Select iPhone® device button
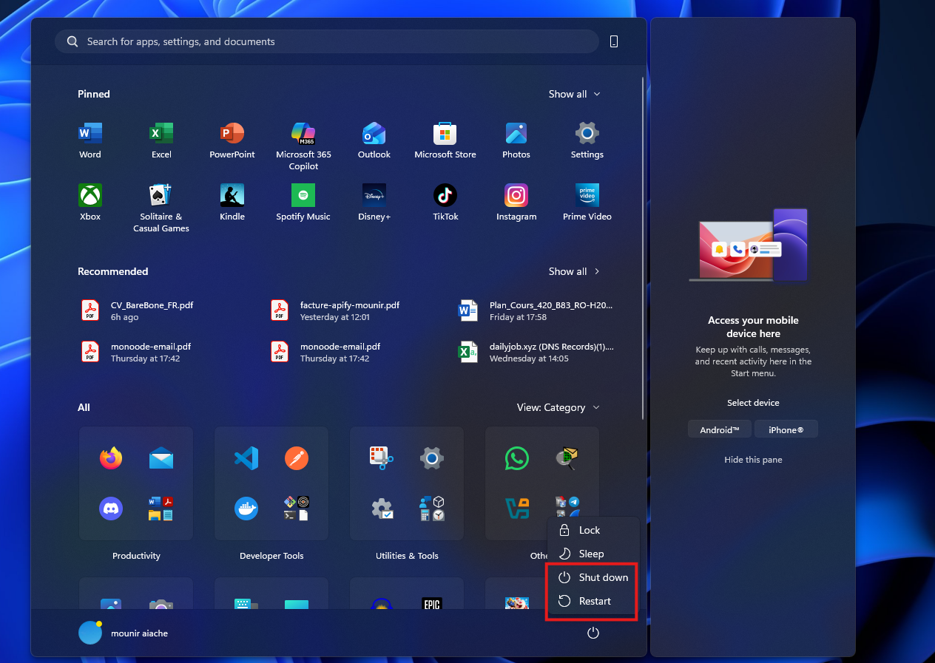The width and height of the screenshot is (935, 663). coord(786,429)
